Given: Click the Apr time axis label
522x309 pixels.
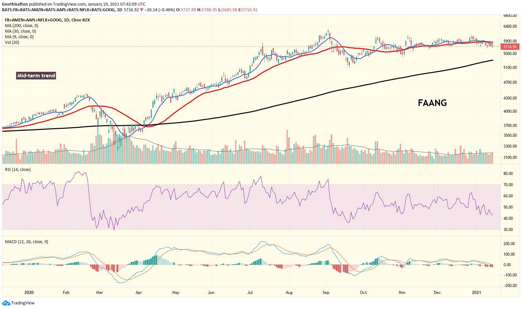Looking at the screenshot, I should pyautogui.click(x=139, y=293).
